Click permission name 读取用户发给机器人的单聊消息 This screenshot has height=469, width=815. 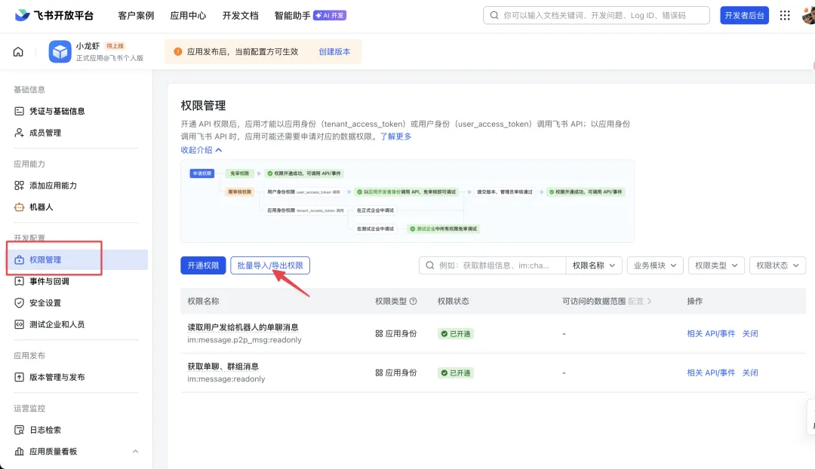(x=243, y=327)
